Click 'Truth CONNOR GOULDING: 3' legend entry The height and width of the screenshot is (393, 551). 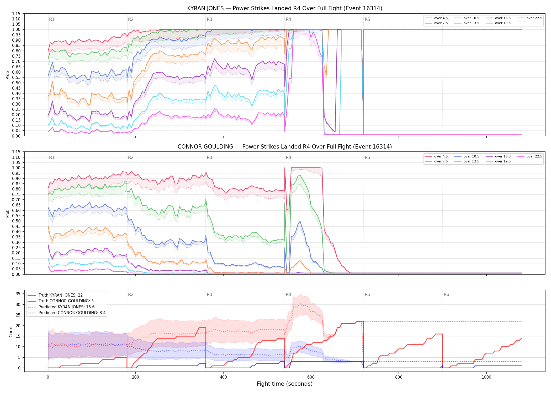coord(66,301)
